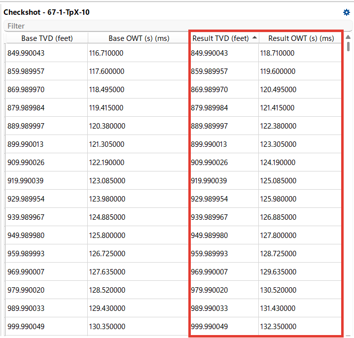Select Result OWT cell 132.350000
Viewport: 354px width, 338px height.
(300, 326)
